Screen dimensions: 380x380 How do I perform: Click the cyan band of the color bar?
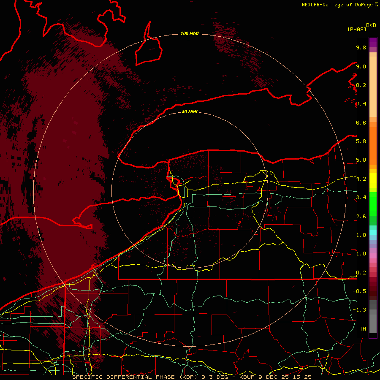click(373, 232)
